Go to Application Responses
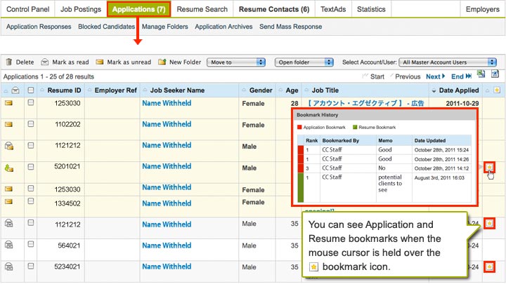The image size is (506, 284). coord(39,27)
